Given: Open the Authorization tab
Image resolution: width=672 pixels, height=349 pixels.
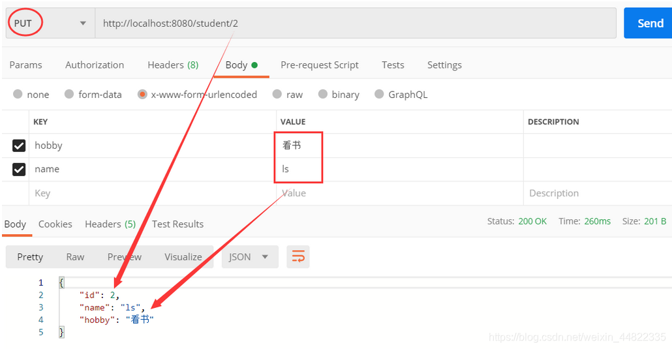Looking at the screenshot, I should tap(95, 65).
